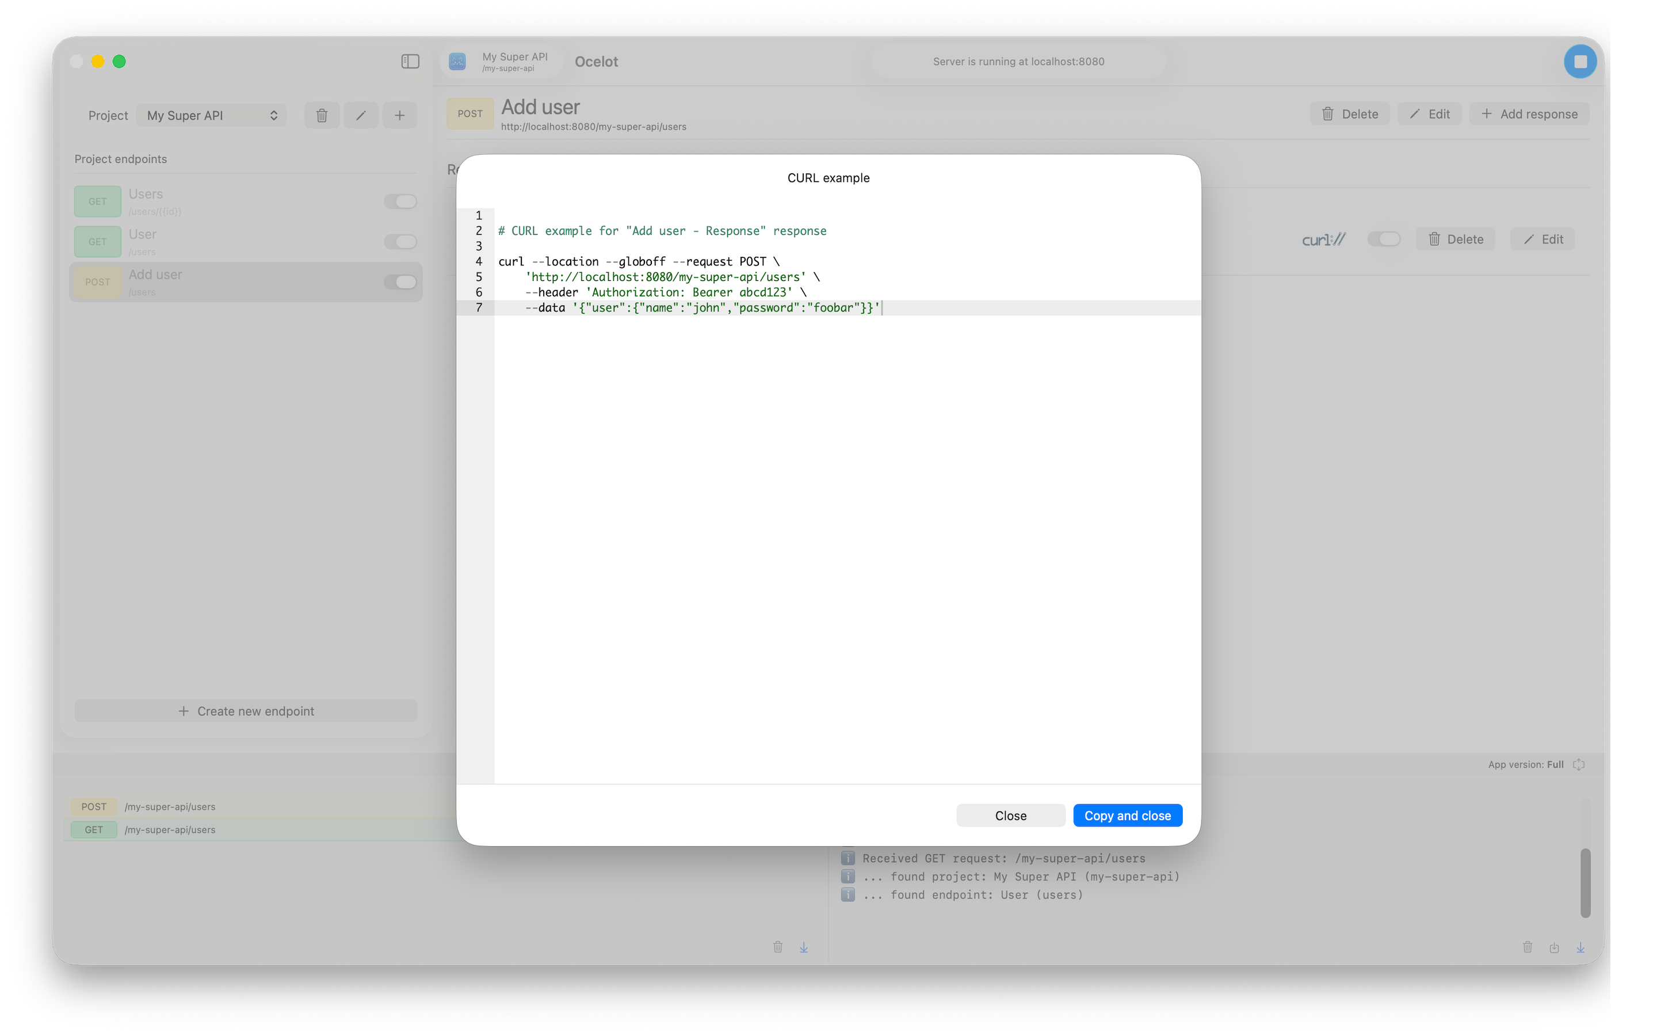Open the My Super API project selector
The height and width of the screenshot is (1036, 1657).
click(211, 115)
